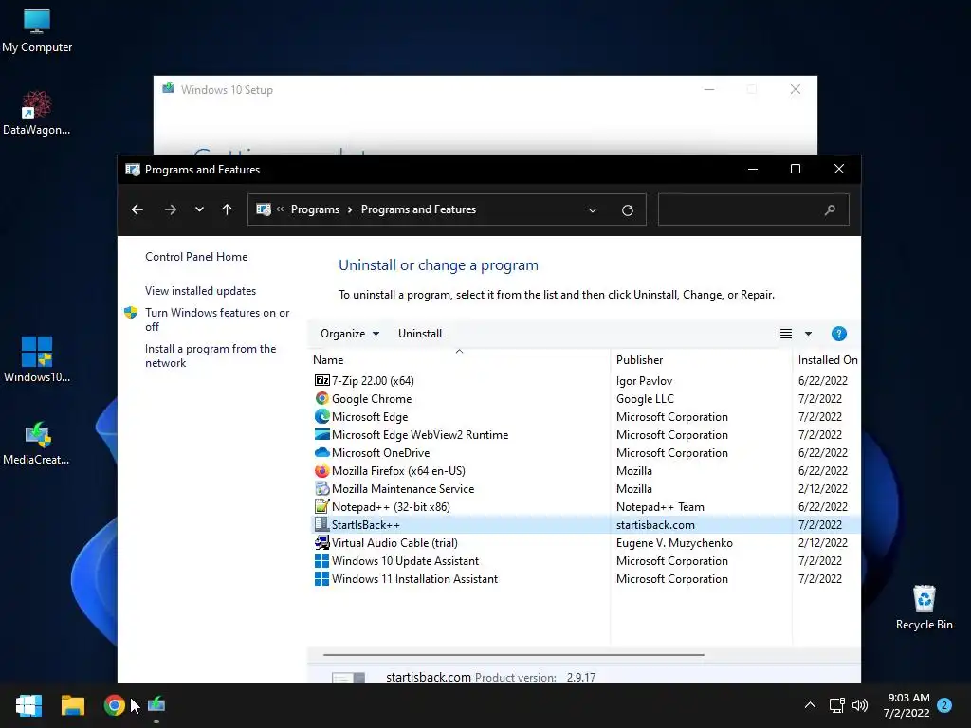Click publisher 'Igor Pavlov' cell
The image size is (971, 728).
click(x=644, y=381)
